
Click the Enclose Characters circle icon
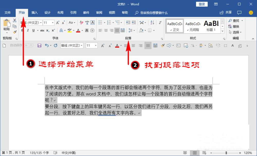(x=93, y=30)
